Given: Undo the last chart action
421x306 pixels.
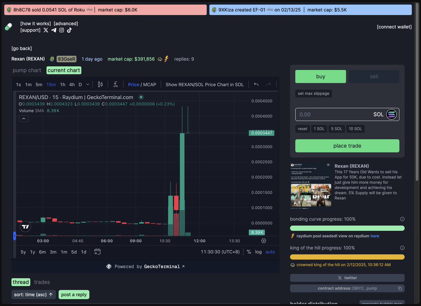Looking at the screenshot, I should pos(256,84).
